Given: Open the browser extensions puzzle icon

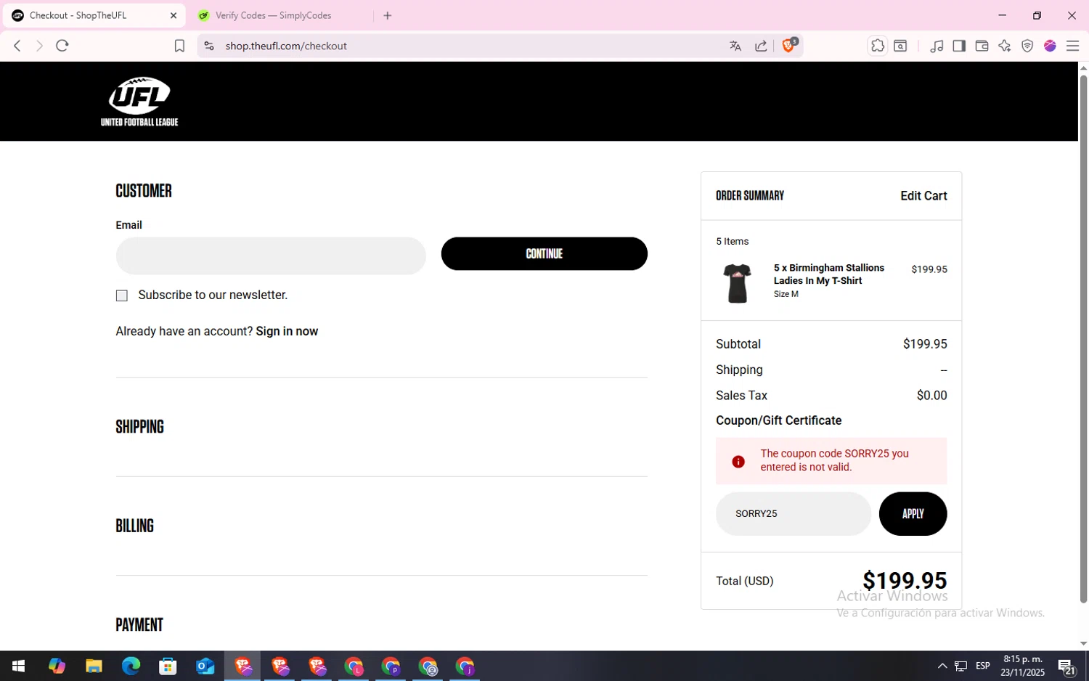Looking at the screenshot, I should pos(878,46).
